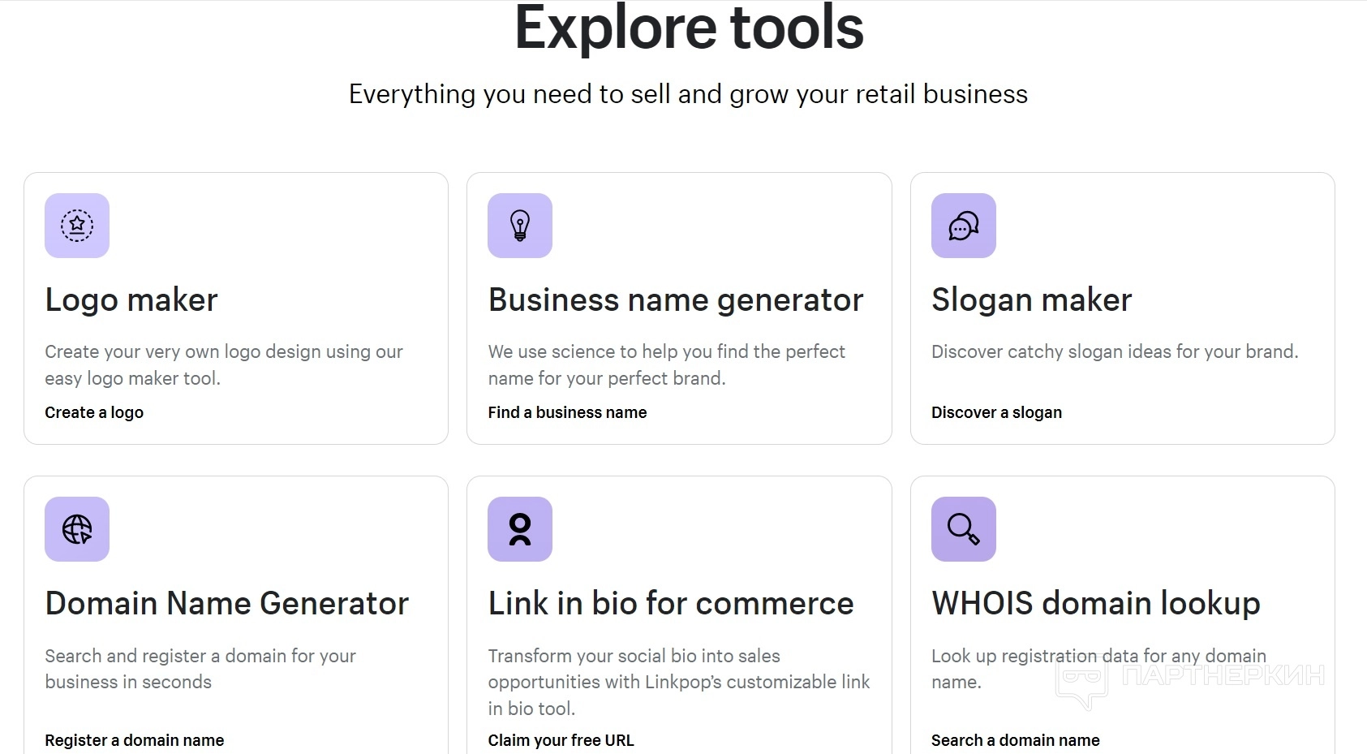Screen dimensions: 1367x754
Task: Select the "Discover a slogan" link
Action: (996, 412)
